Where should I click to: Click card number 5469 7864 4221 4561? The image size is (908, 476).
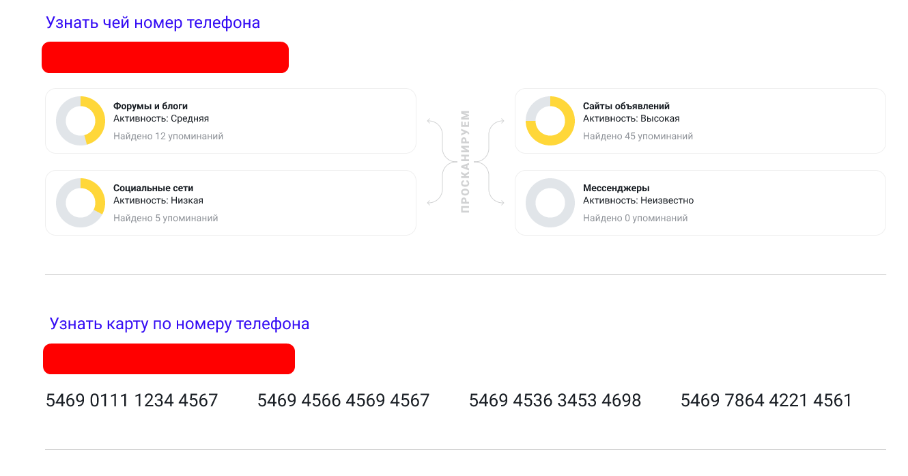pyautogui.click(x=767, y=400)
